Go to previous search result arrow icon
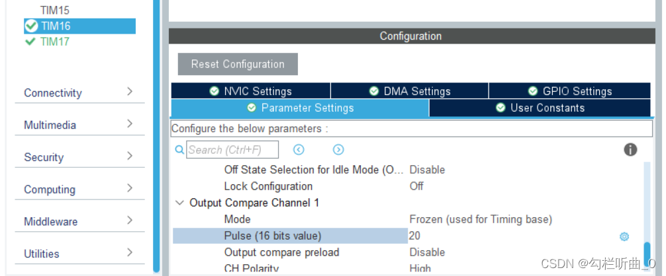666x276 pixels. click(299, 149)
